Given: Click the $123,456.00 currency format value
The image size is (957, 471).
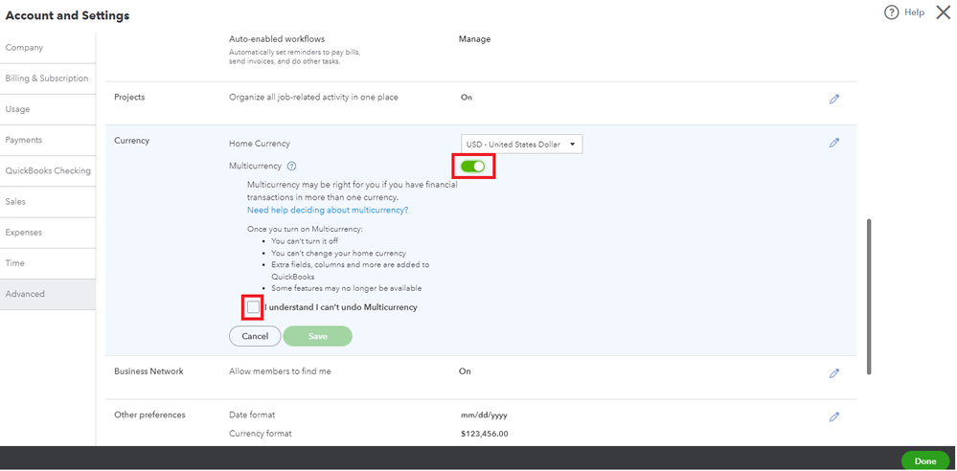Looking at the screenshot, I should coord(485,434).
